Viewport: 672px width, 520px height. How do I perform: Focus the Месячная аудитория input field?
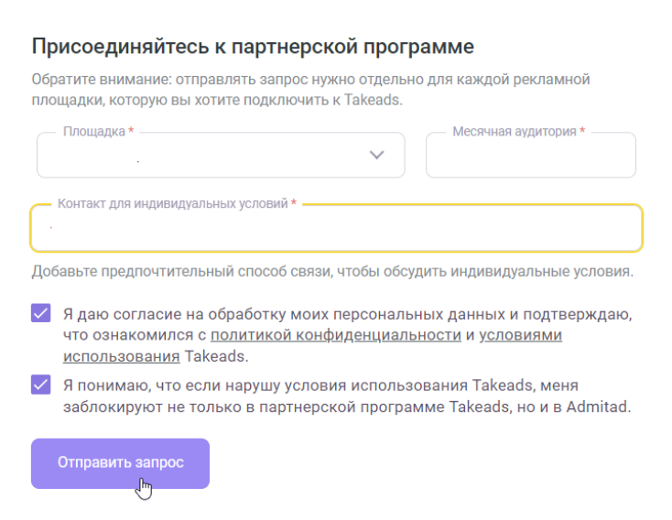530,156
